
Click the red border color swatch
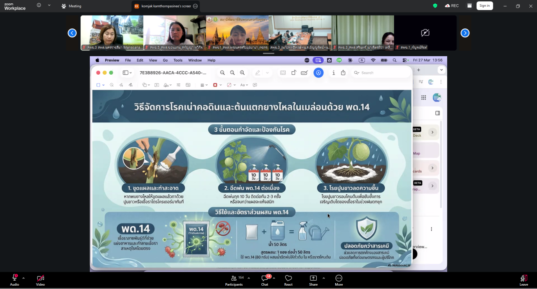tap(215, 85)
